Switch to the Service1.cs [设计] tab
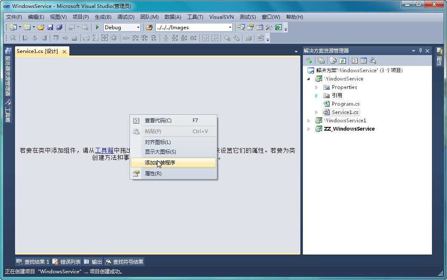The image size is (447, 280). pyautogui.click(x=37, y=51)
